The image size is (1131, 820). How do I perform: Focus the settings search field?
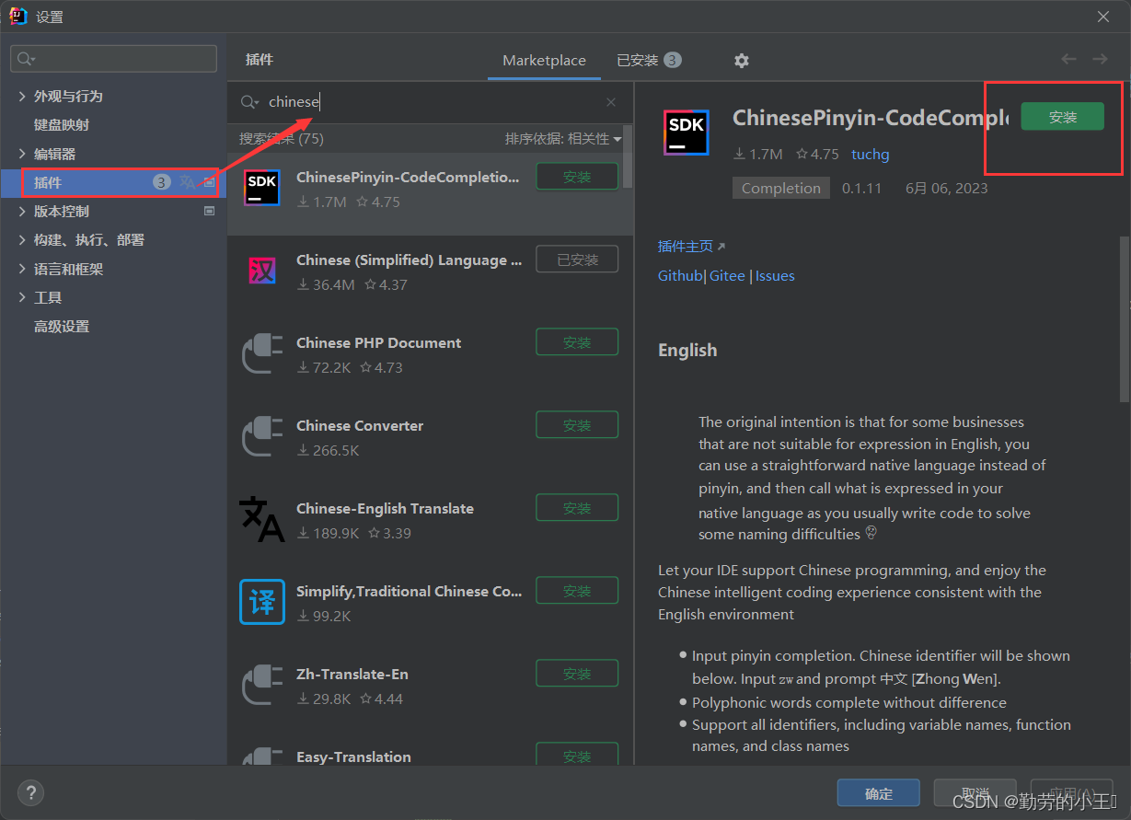pyautogui.click(x=114, y=59)
